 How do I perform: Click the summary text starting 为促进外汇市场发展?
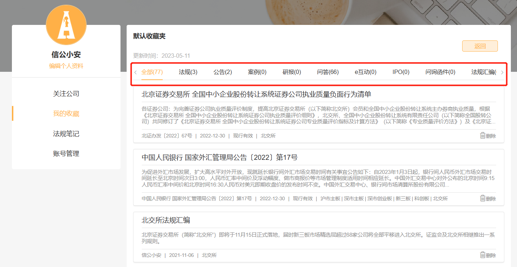[x=318, y=178]
